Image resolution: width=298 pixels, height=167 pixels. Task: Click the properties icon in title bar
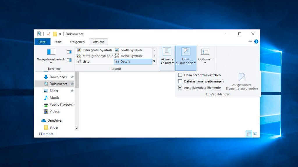49,34
